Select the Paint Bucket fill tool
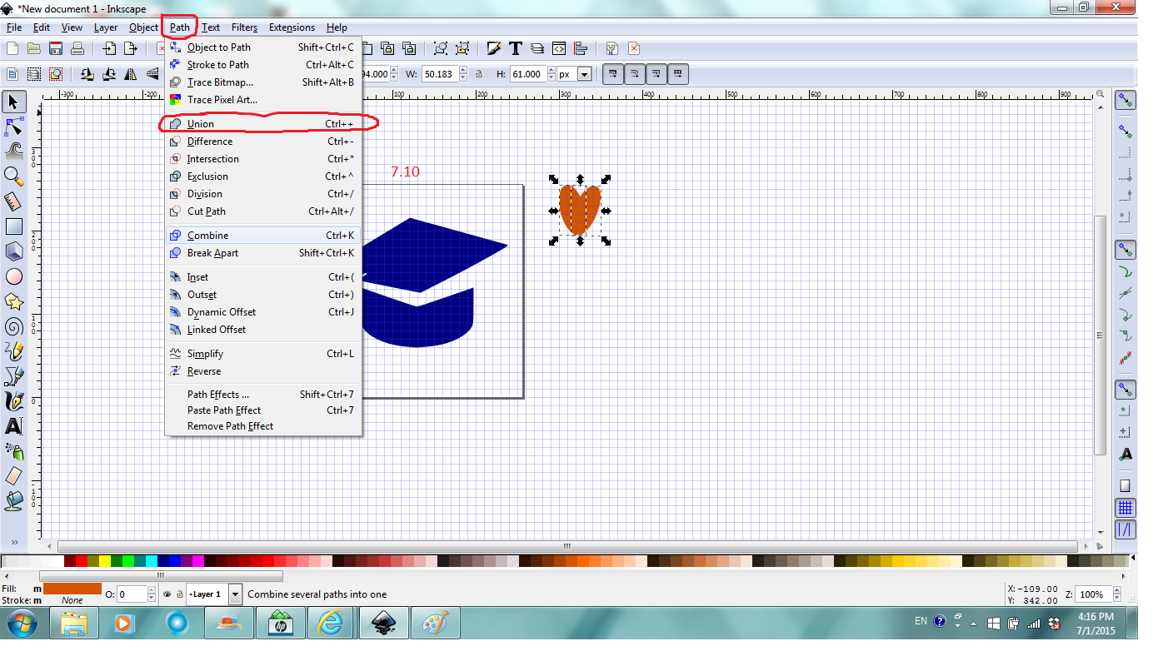This screenshot has height=656, width=1153. click(x=14, y=500)
